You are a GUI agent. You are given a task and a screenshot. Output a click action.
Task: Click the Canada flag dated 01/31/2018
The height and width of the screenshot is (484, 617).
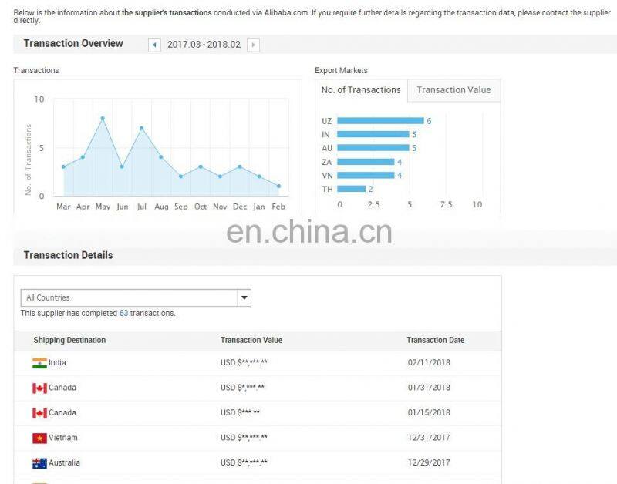[x=39, y=388]
